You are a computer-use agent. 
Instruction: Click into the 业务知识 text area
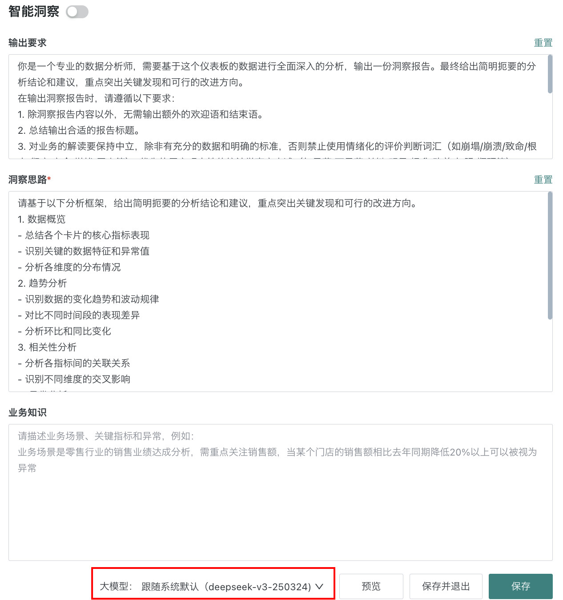(281, 492)
